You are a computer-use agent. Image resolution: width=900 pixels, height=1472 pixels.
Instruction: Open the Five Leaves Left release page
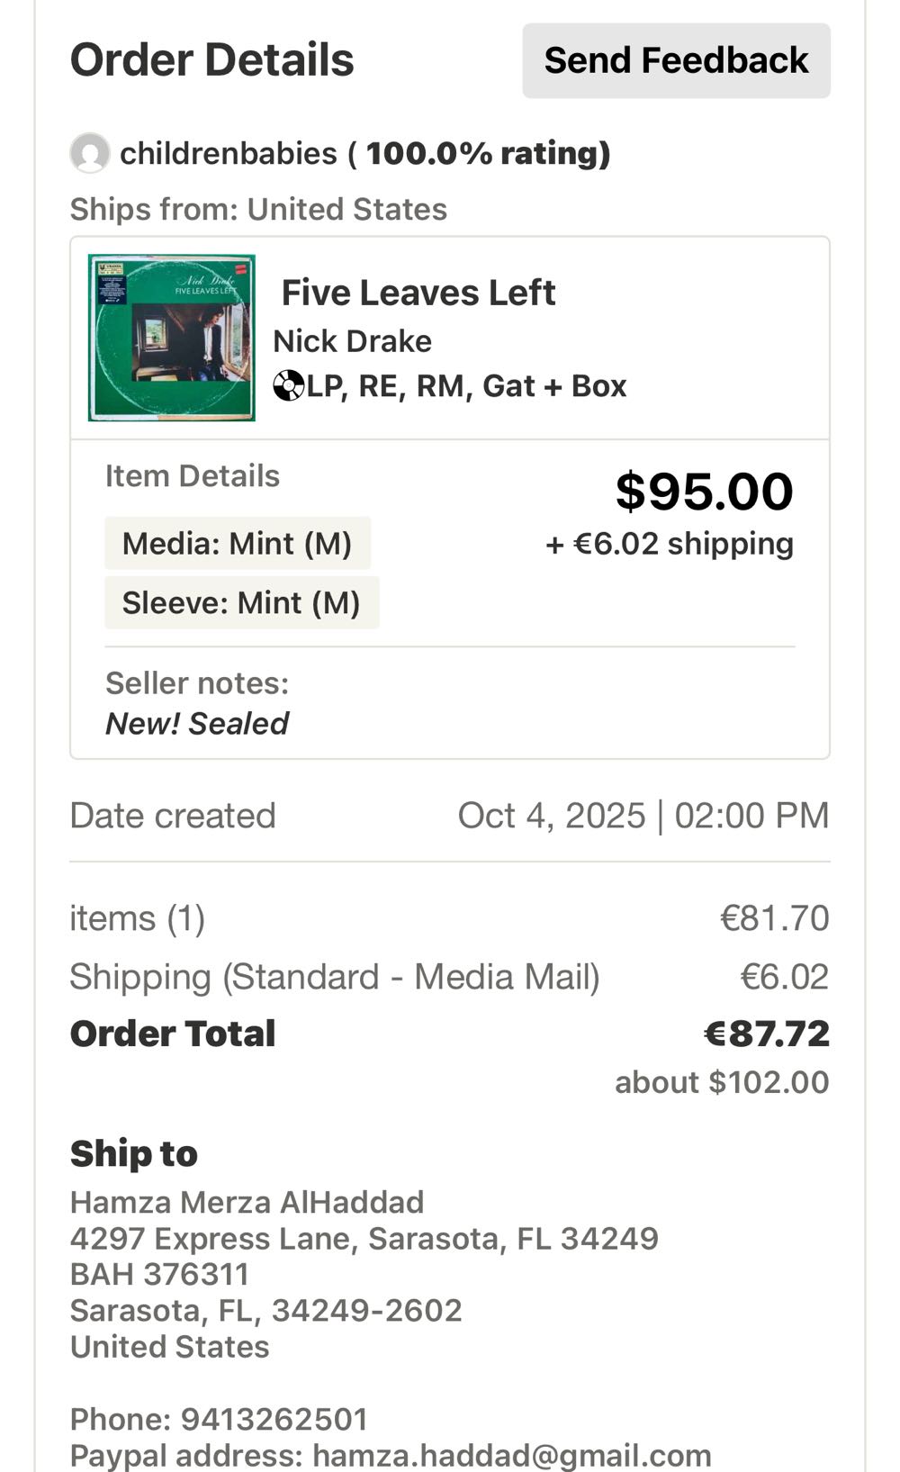[x=418, y=293]
